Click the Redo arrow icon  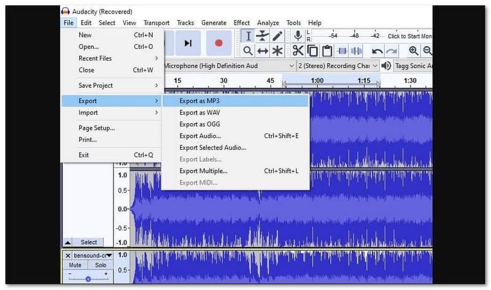click(392, 51)
